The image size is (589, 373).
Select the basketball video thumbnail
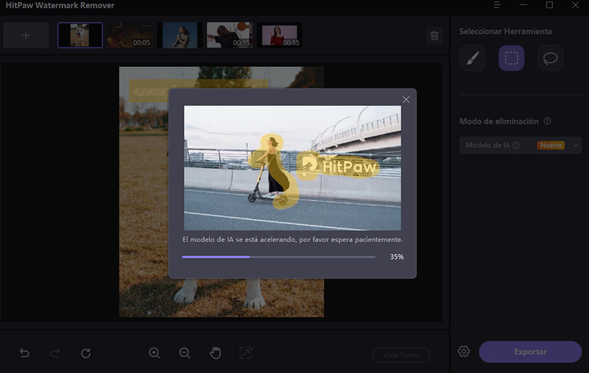click(229, 35)
